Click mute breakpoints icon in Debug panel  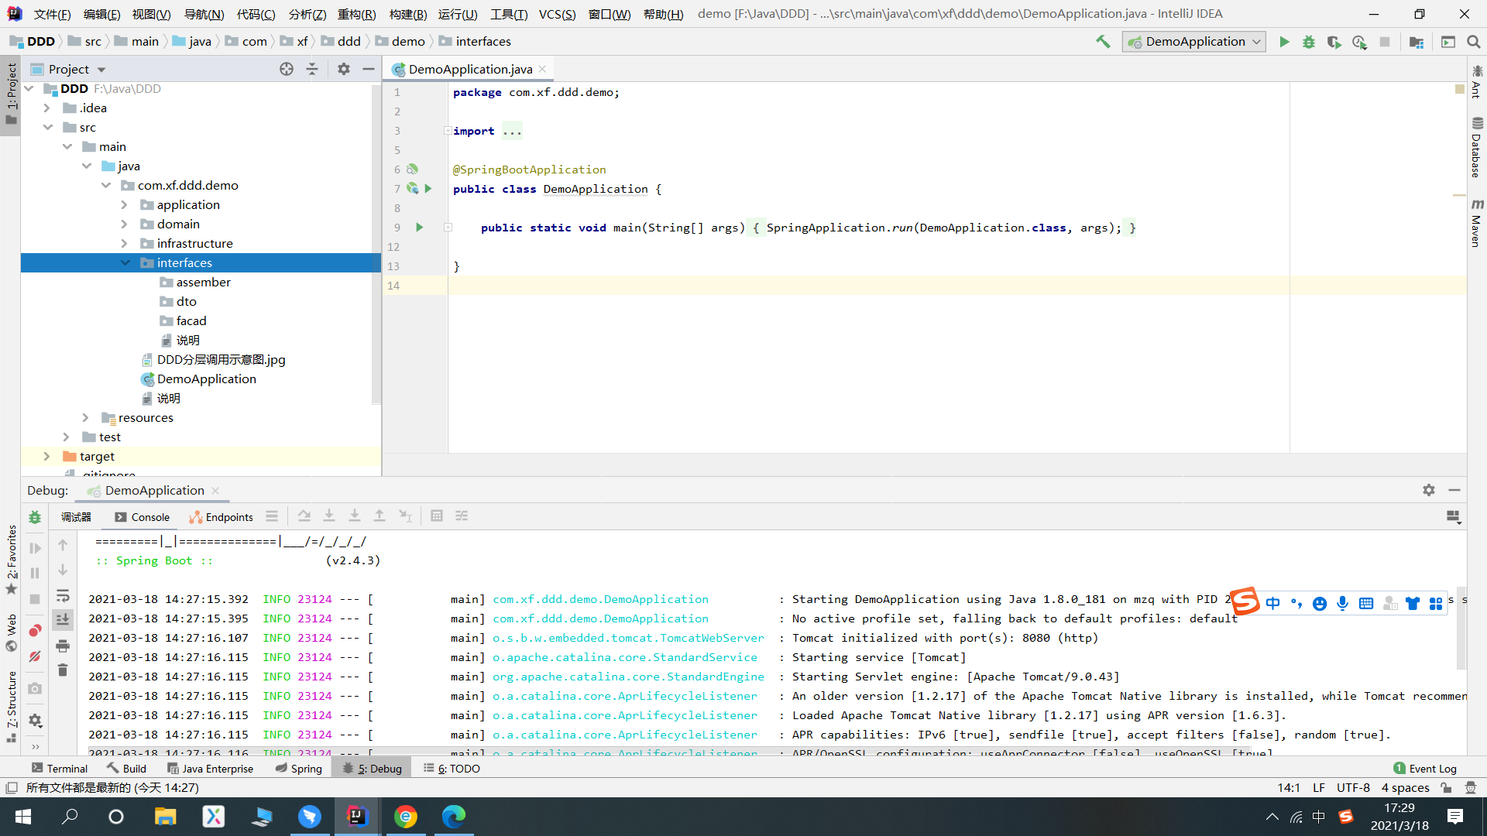click(x=35, y=656)
